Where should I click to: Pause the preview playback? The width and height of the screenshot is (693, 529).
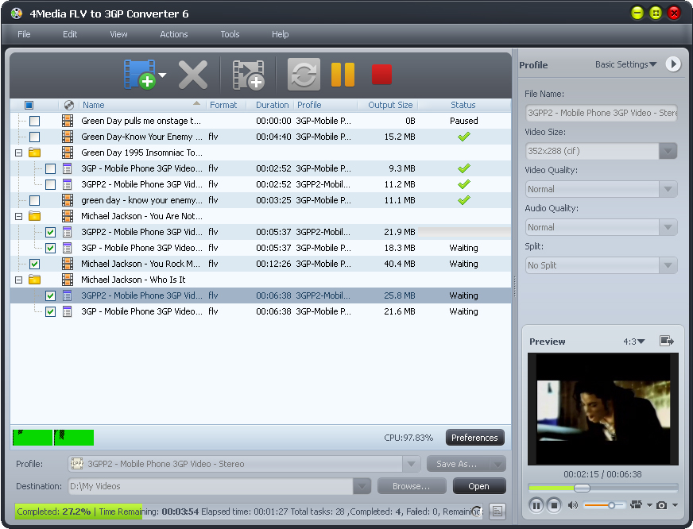536,505
